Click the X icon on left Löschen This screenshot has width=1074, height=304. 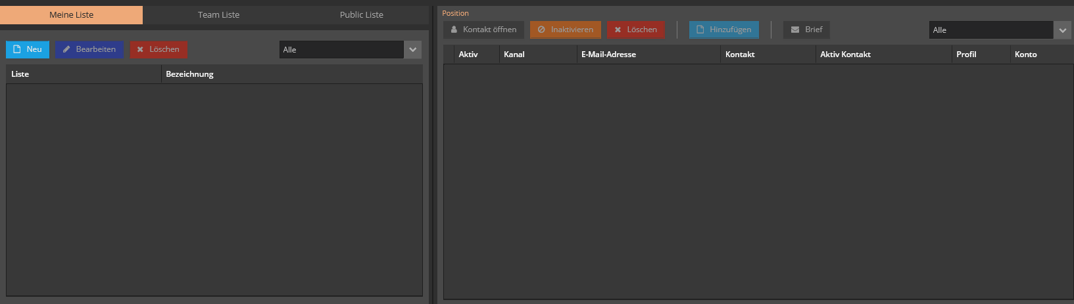click(x=140, y=49)
